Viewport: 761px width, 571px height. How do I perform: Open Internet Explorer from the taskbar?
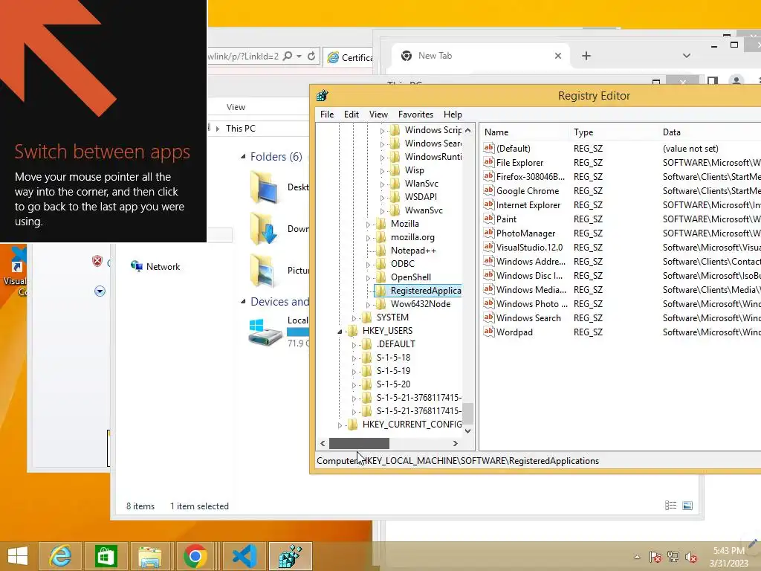(x=60, y=556)
